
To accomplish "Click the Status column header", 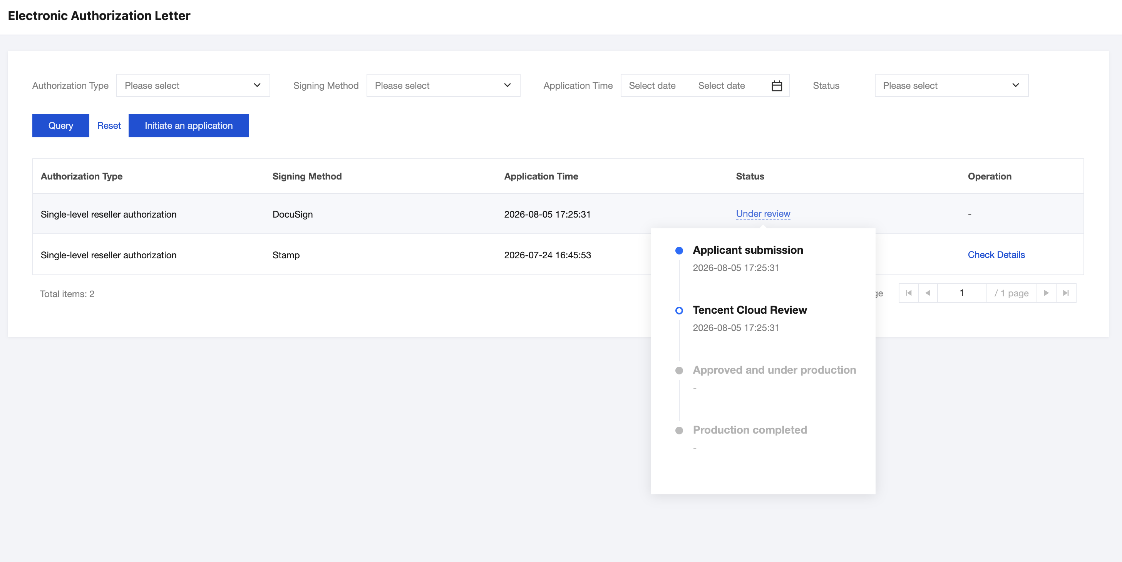I will [750, 176].
